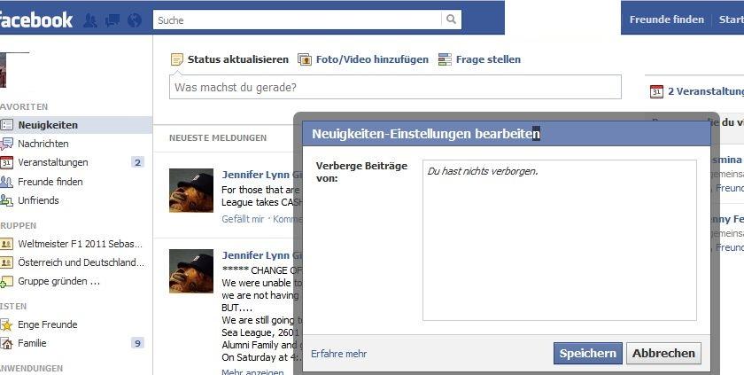Screen dimensions: 744x375
Task: Click the search magnifier button
Action: point(451,20)
